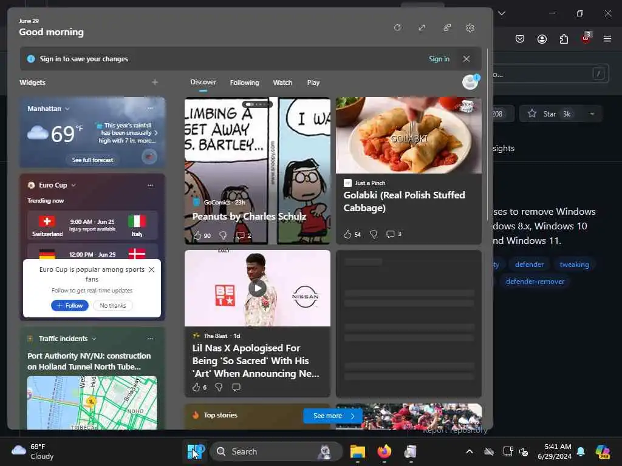Open Firefox from the taskbar

click(x=384, y=451)
